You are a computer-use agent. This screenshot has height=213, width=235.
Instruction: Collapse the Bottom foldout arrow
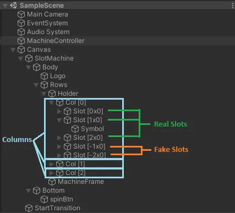coord(28,190)
